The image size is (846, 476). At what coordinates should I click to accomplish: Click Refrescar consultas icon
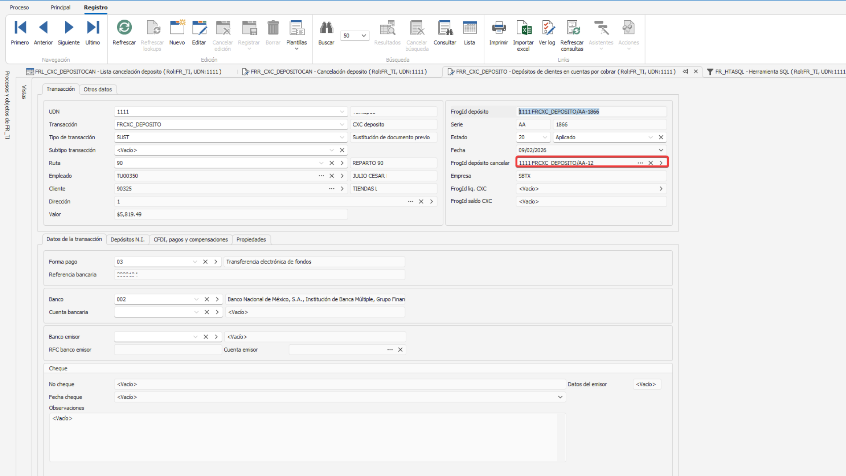coord(572,28)
